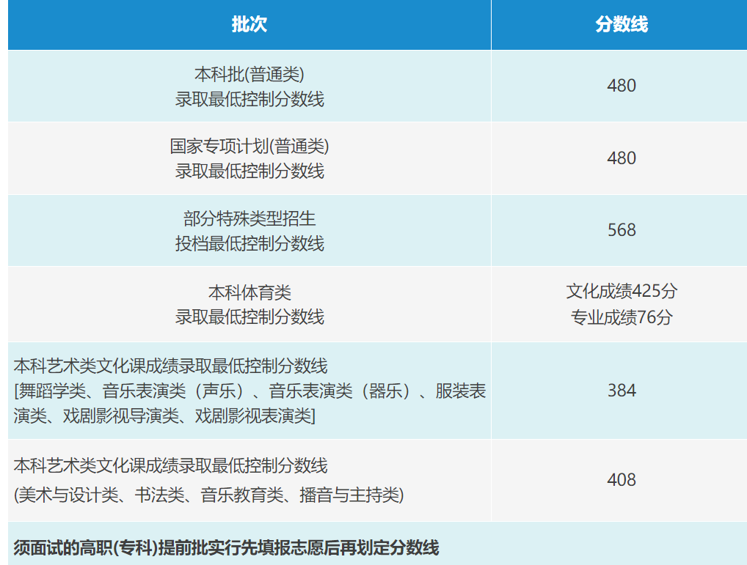Select the 专业成绩76分 text
The height and width of the screenshot is (565, 747).
coord(622,317)
